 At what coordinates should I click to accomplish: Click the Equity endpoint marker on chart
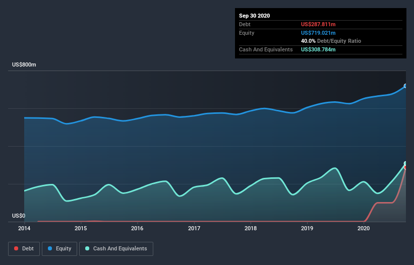(x=405, y=86)
